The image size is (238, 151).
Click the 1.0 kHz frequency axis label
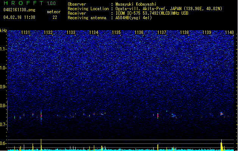tap(3, 68)
